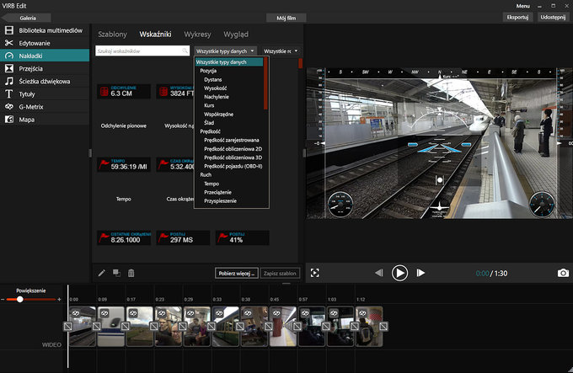Switch to Wykresy tab
The height and width of the screenshot is (373, 573).
tap(197, 35)
